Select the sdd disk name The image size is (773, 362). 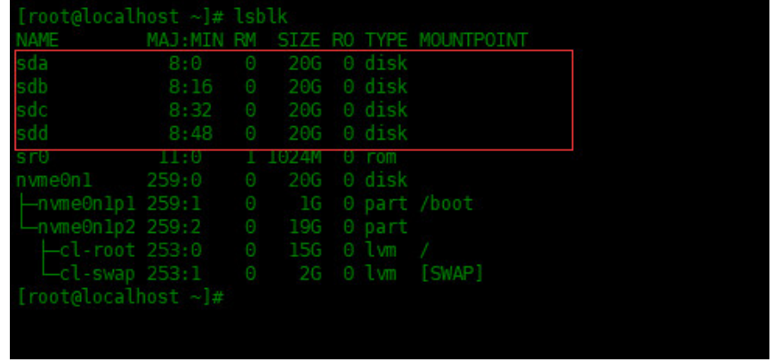click(31, 133)
